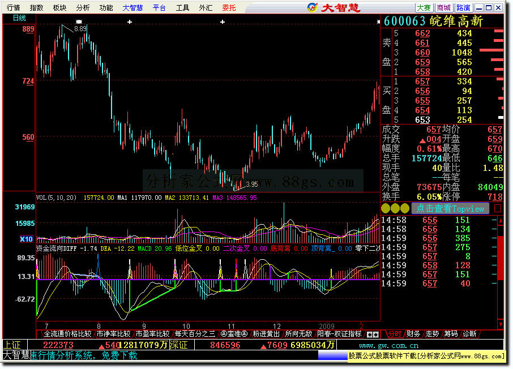Click the second yellow circle icon
The image size is (513, 369).
(395, 208)
